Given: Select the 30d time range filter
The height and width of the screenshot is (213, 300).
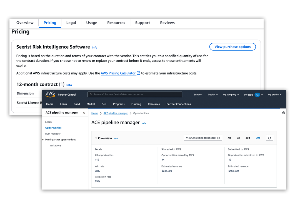Looking at the screenshot, I should 247,138.
